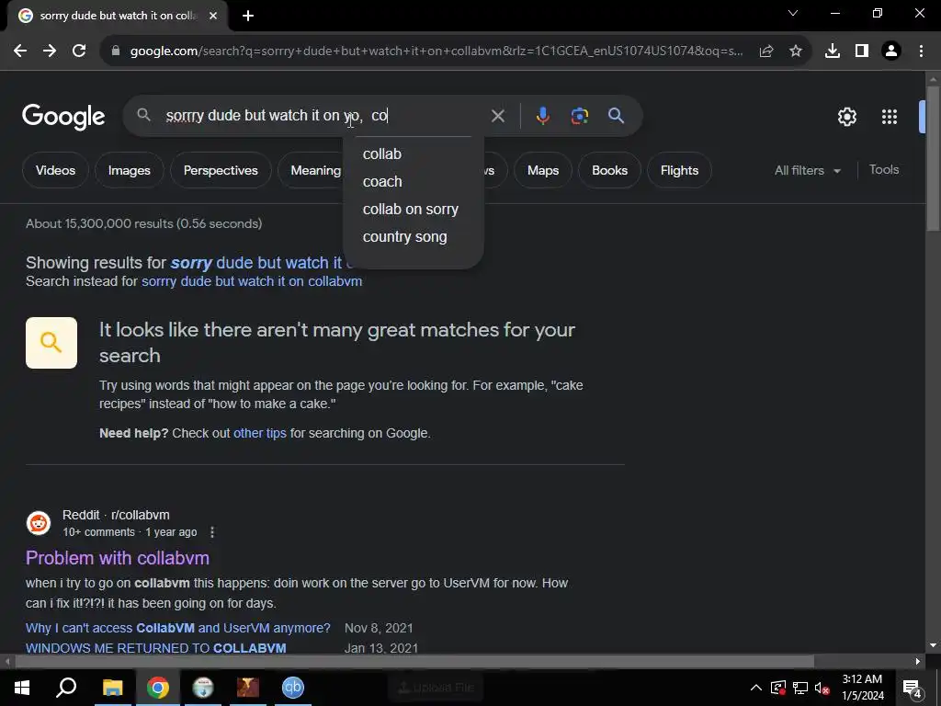The height and width of the screenshot is (706, 941).
Task: Open the 'Problem with collabvm' result
Action: click(118, 558)
